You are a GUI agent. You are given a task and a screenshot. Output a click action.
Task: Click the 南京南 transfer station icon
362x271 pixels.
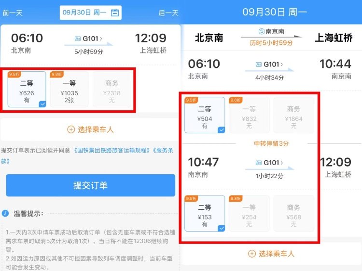[262, 31]
